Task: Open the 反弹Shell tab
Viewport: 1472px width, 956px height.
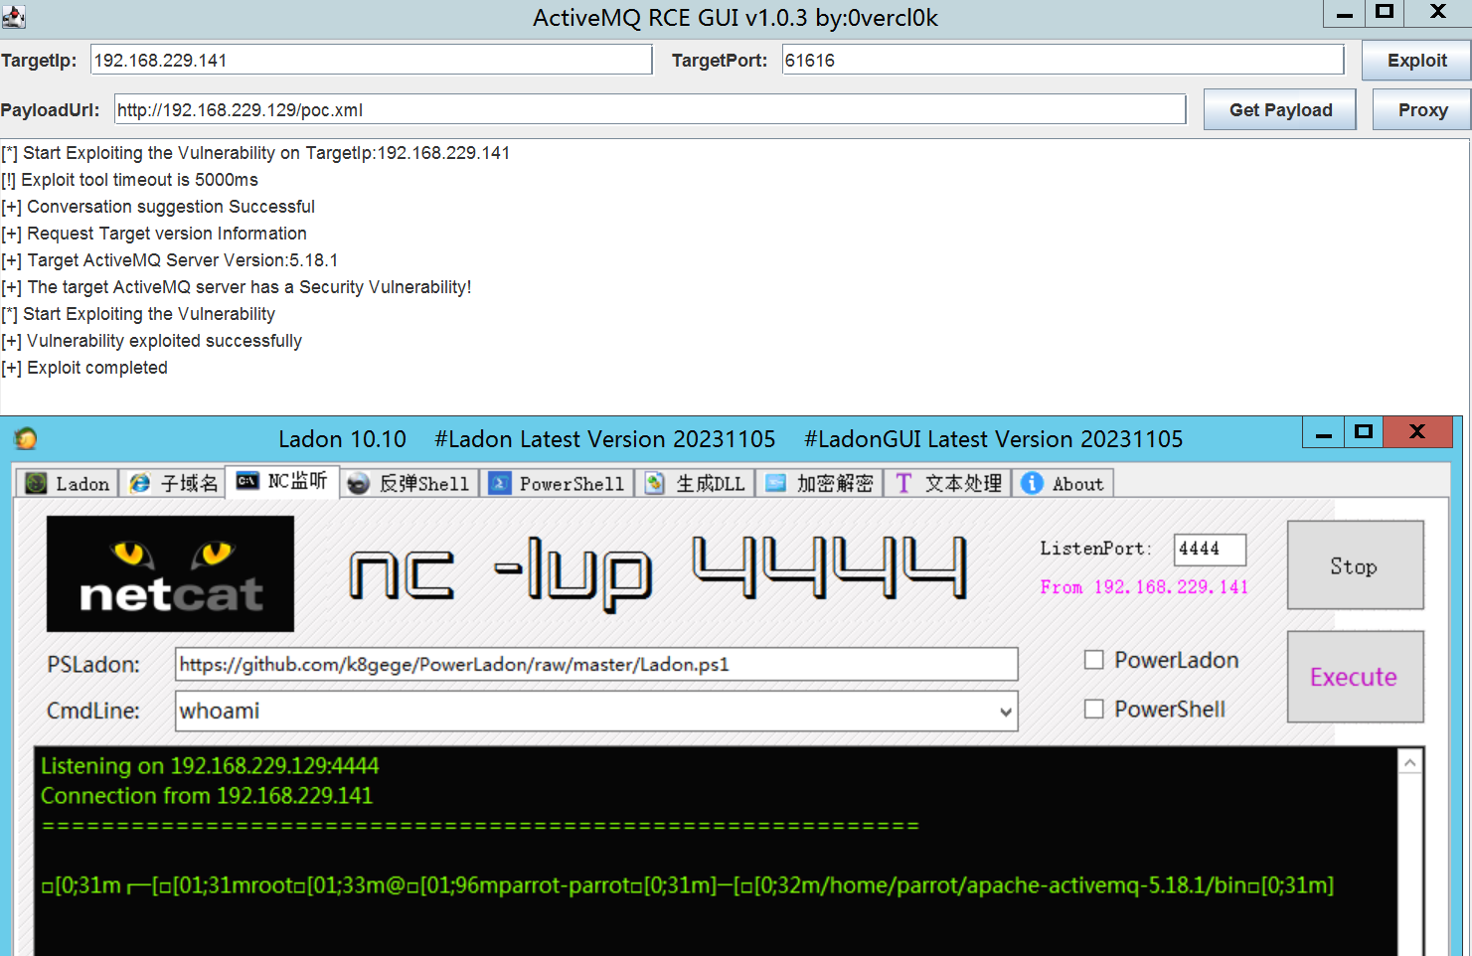Action: (409, 483)
